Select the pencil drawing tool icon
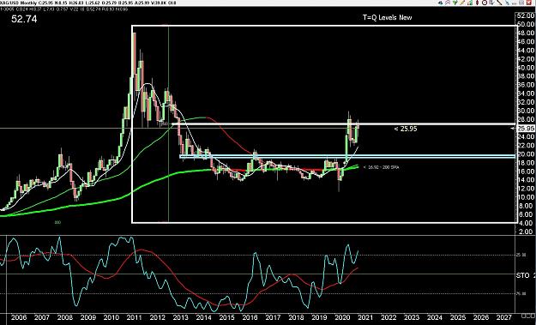 click(462, 3)
